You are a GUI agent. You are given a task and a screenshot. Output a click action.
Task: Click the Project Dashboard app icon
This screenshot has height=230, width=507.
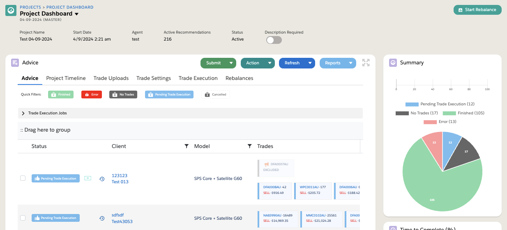11,11
